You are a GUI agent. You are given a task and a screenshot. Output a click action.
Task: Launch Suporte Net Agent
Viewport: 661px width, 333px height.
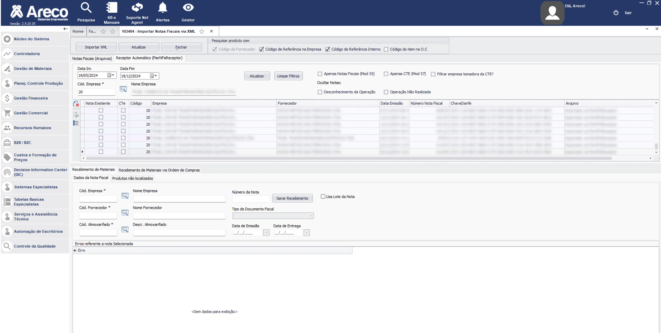(x=137, y=8)
